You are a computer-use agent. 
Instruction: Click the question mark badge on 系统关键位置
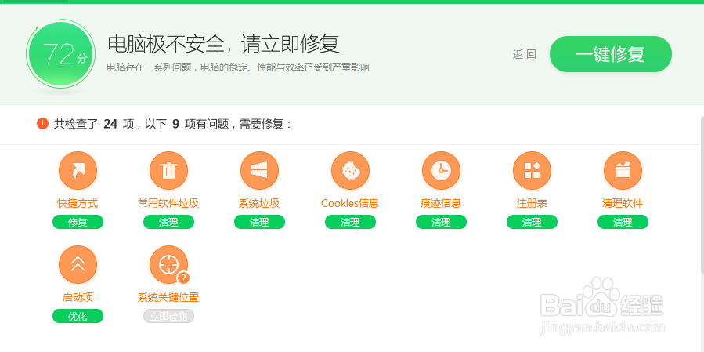click(182, 278)
